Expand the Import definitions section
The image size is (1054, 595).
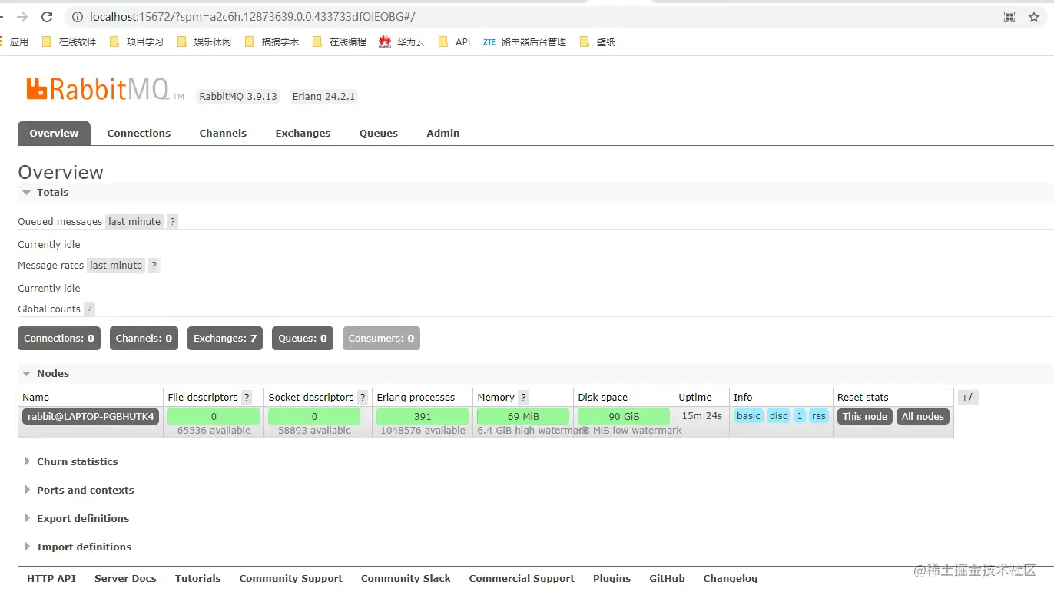coord(78,547)
